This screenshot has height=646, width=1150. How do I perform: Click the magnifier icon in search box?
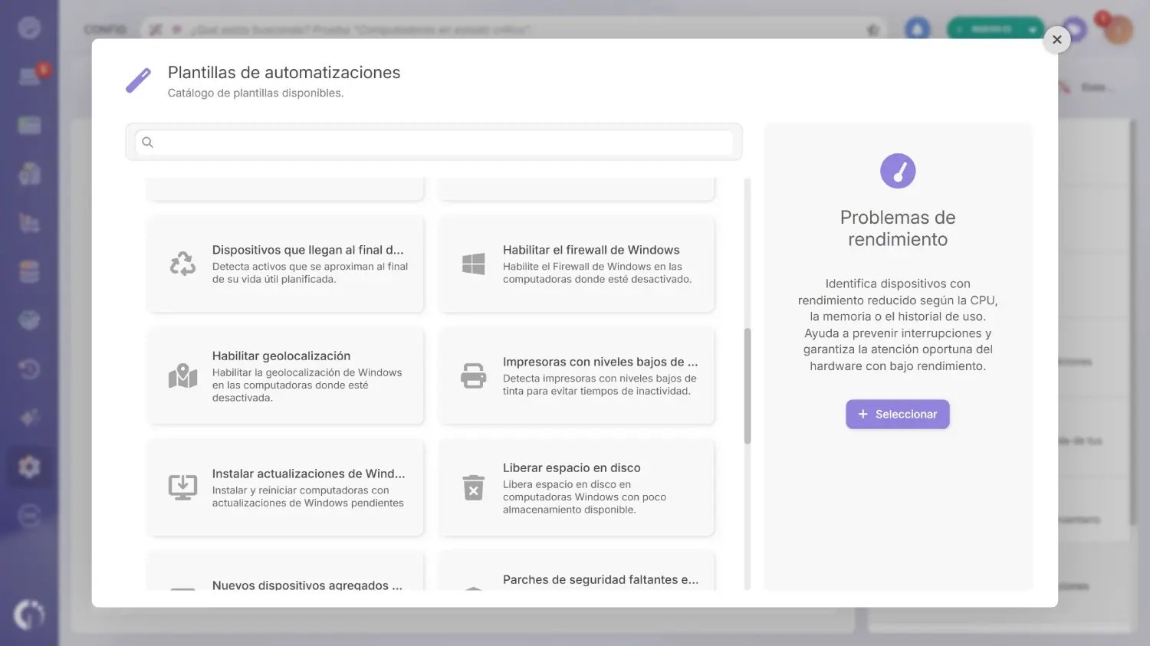pyautogui.click(x=148, y=143)
